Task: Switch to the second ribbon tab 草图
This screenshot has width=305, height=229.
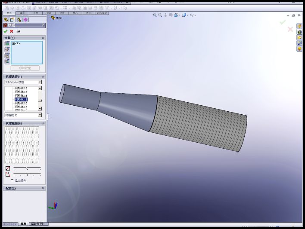Action: [x=22, y=13]
